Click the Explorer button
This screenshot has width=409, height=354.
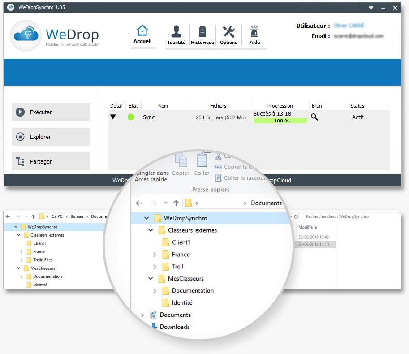click(51, 137)
